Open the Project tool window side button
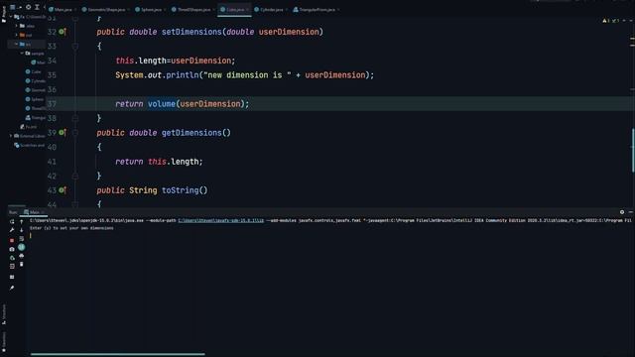The width and height of the screenshot is (635, 357). 4,14
